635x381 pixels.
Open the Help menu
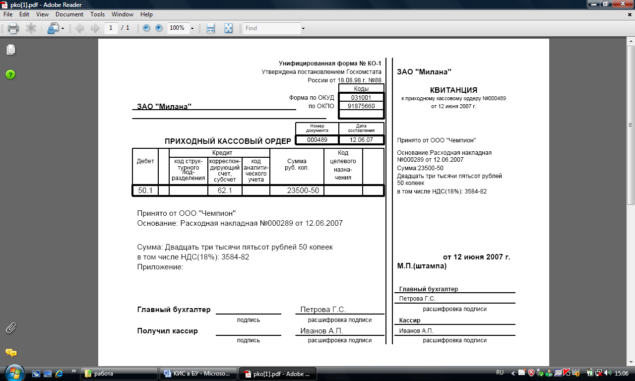146,14
